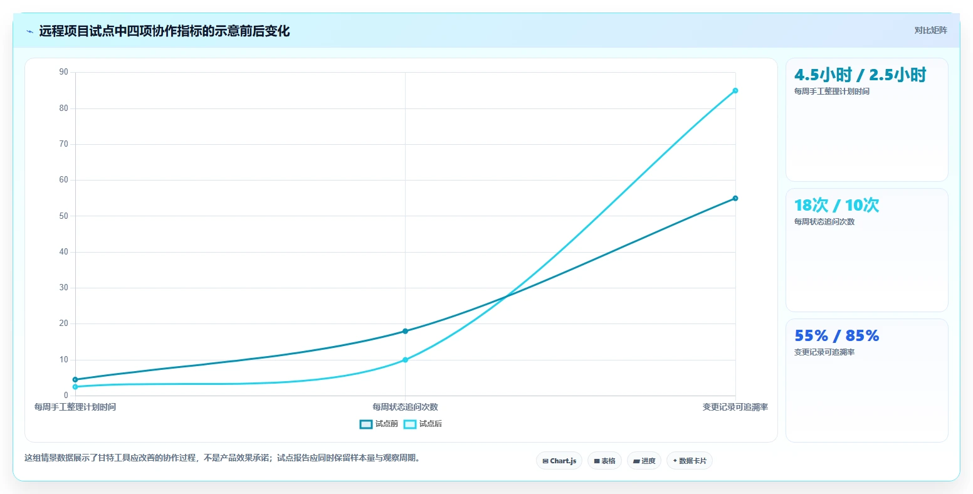Click the footnote text about 甘特工具

tap(222, 458)
